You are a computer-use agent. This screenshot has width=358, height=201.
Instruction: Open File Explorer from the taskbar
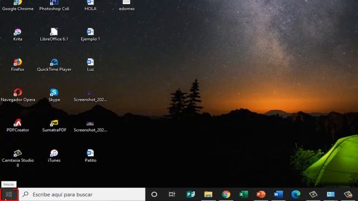(208, 194)
